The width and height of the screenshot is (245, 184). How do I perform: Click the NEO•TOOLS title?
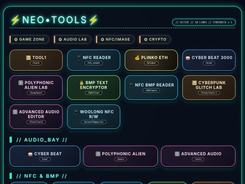tap(54, 20)
